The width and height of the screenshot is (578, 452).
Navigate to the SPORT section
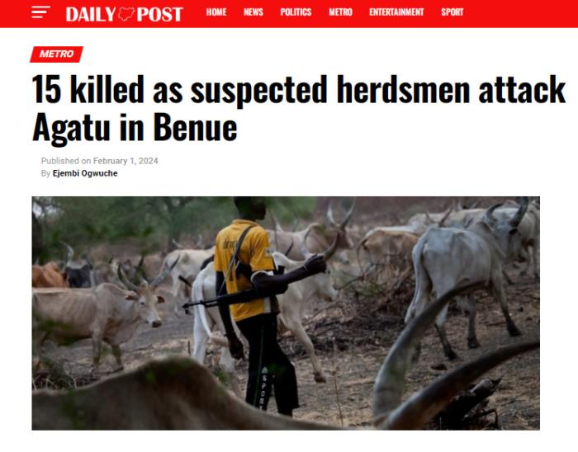(452, 12)
